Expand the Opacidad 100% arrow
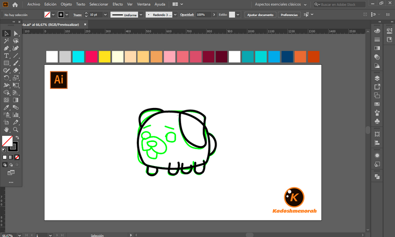The image size is (395, 237). (x=214, y=14)
